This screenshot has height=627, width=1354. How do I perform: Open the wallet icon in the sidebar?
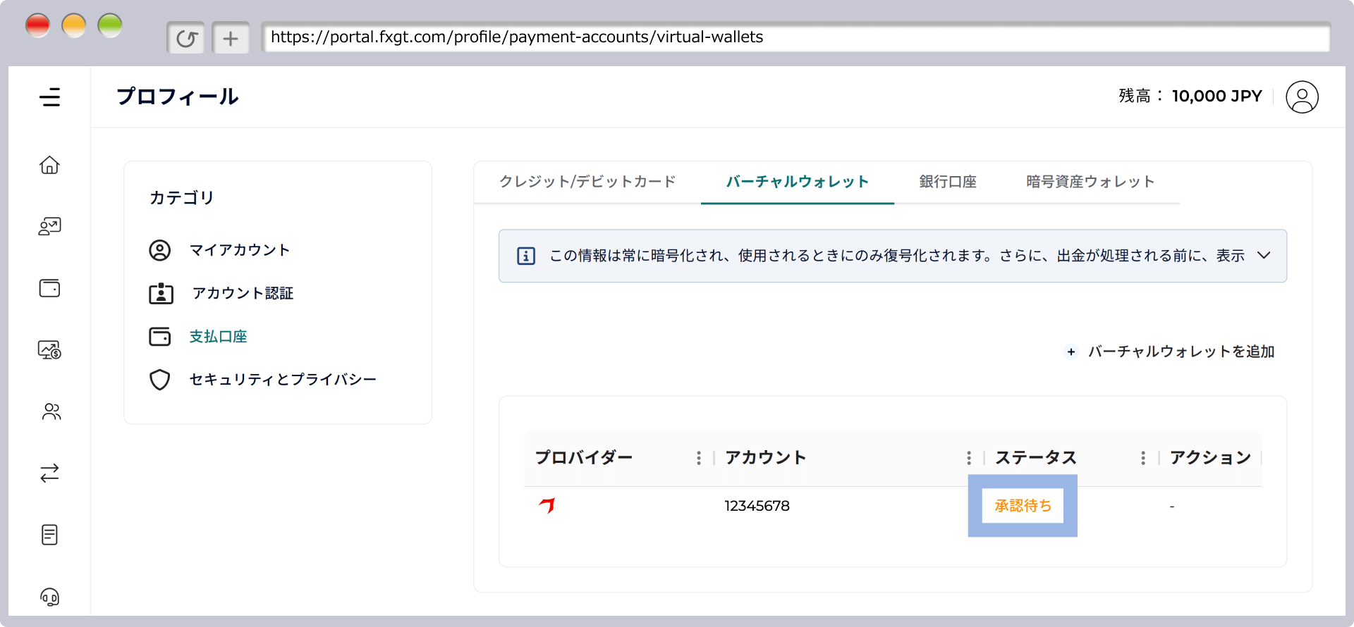(x=49, y=288)
